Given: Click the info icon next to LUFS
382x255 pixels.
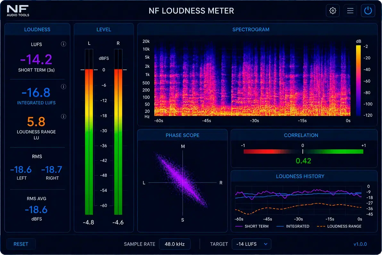Looking at the screenshot, I should click(63, 44).
